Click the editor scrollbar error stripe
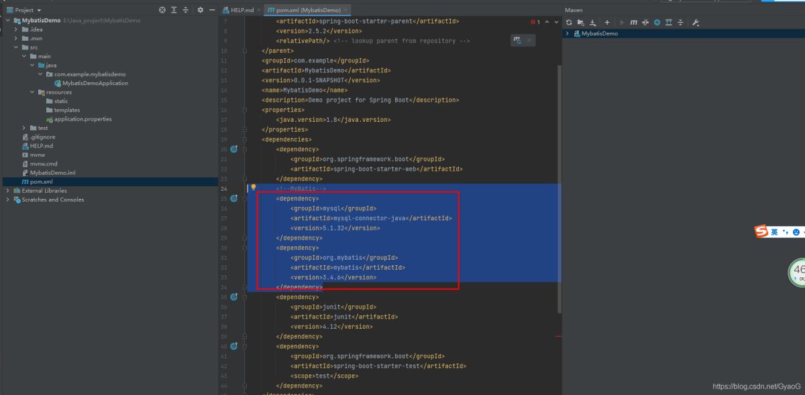Screen dimensions: 805x395 pos(557,337)
